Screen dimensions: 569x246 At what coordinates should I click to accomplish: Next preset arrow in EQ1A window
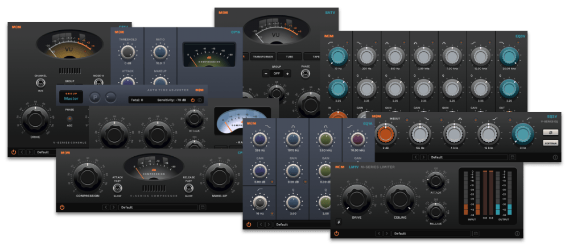[269, 224]
